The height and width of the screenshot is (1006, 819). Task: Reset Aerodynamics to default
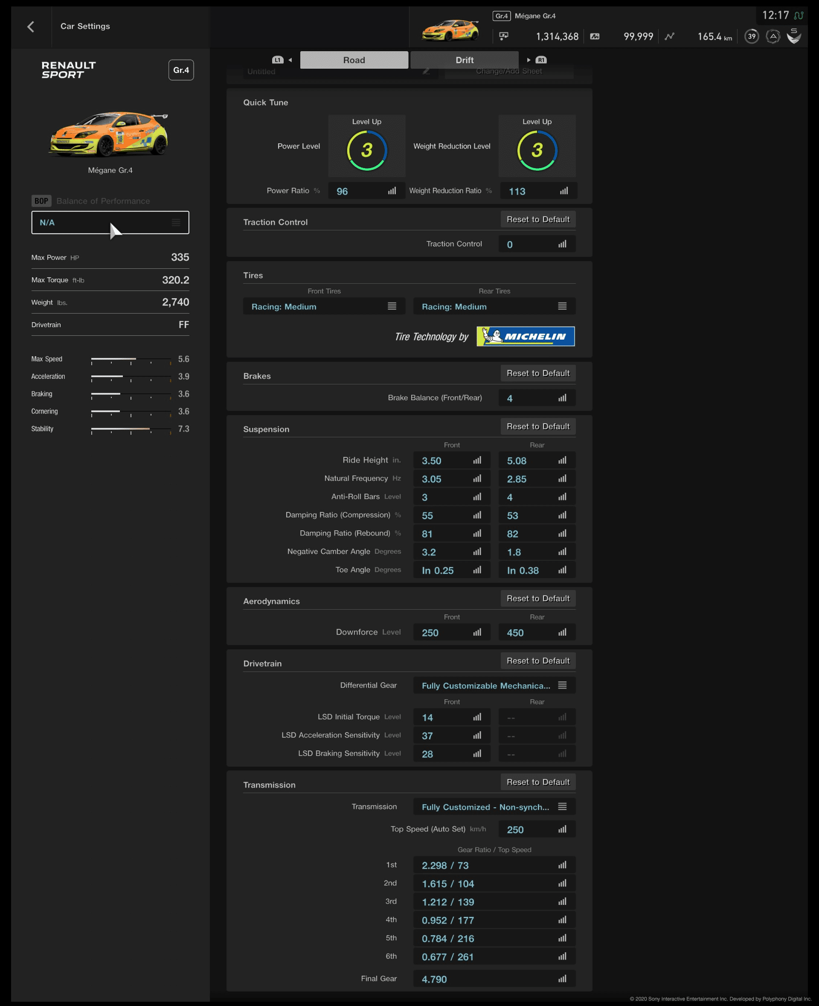[538, 598]
